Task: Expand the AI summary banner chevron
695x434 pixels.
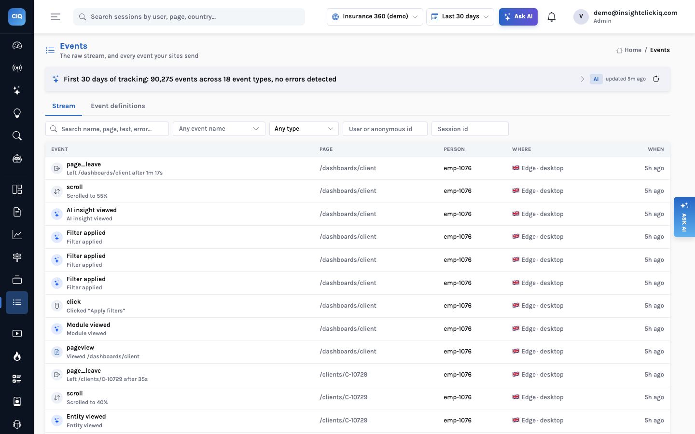Action: tap(582, 79)
